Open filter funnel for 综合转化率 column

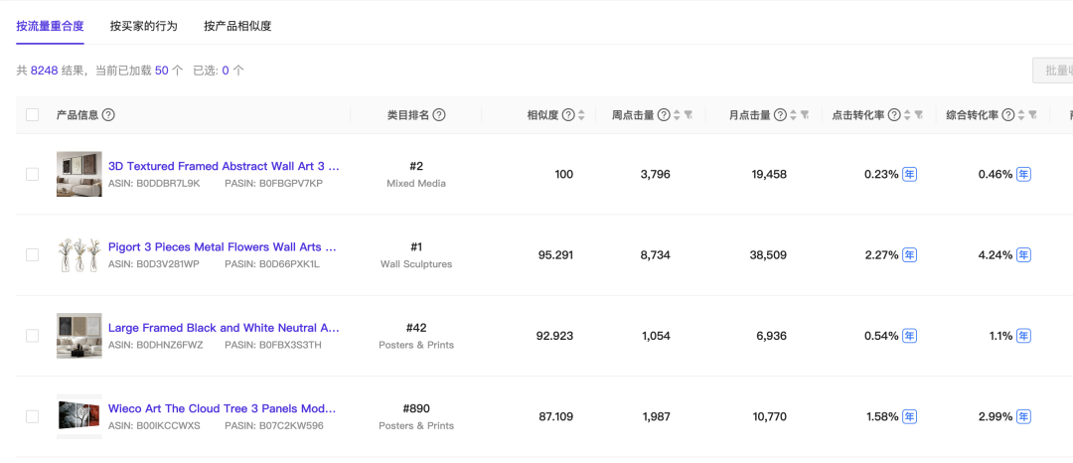(x=1032, y=115)
